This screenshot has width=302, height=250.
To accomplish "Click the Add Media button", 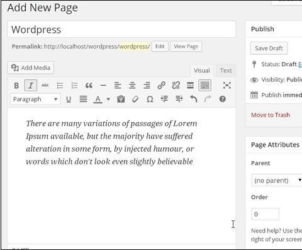I will point(31,68).
